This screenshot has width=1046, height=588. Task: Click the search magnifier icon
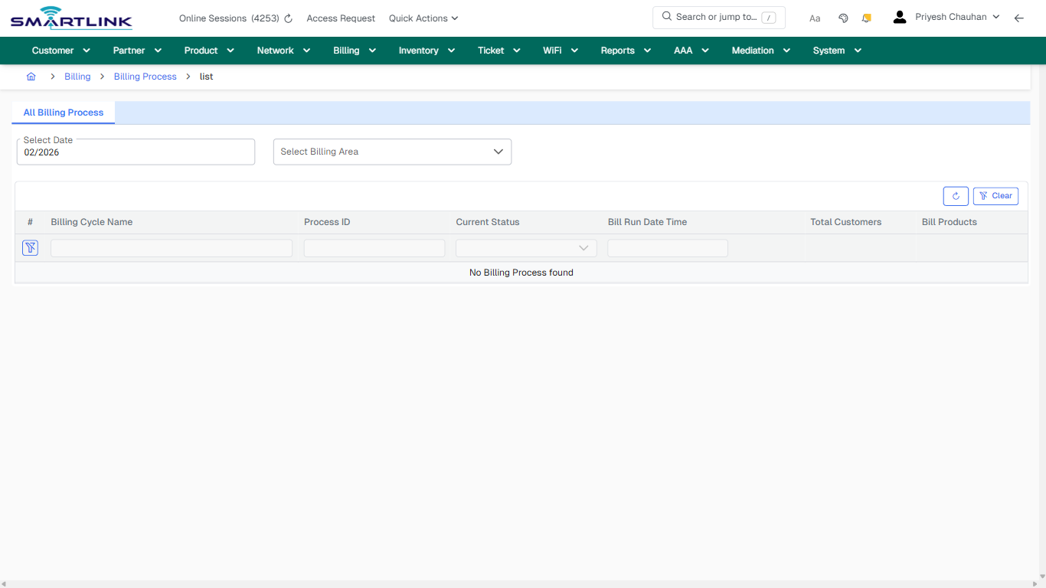click(x=665, y=16)
